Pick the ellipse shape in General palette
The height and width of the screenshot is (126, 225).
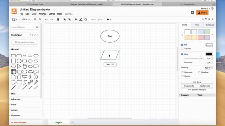pyautogui.click(x=36, y=56)
